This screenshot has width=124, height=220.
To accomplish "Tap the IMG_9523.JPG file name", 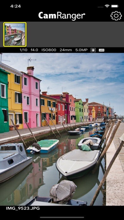I will [23, 208].
